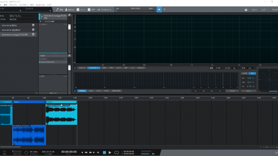This screenshot has height=156, width=278.
Task: Select the 1/3 Octave spectrum tab
Action: coord(94,68)
